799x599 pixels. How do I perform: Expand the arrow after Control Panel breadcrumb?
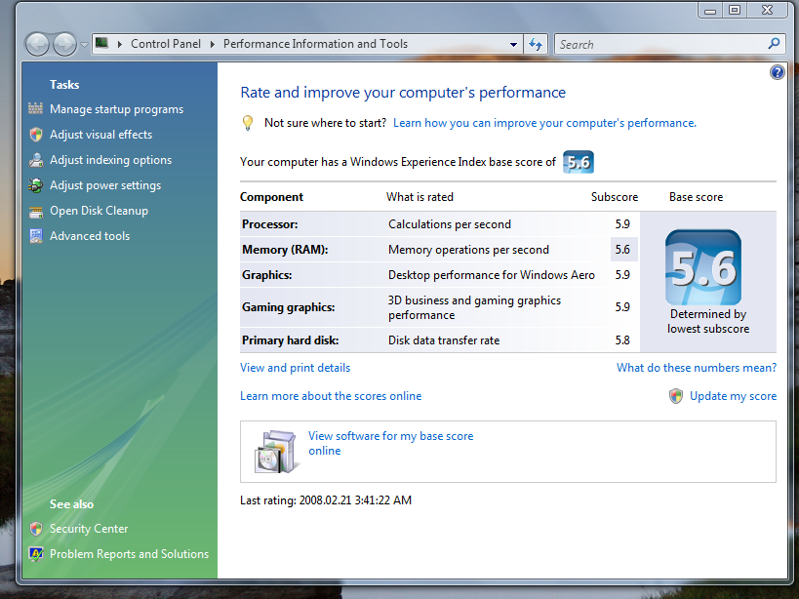click(213, 44)
